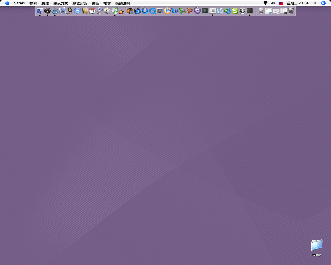Open the Bluetooth status menu
The width and height of the screenshot is (331, 265).
[315, 3]
